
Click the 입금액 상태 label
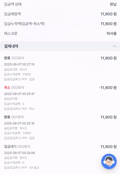pyautogui.click(x=13, y=4)
